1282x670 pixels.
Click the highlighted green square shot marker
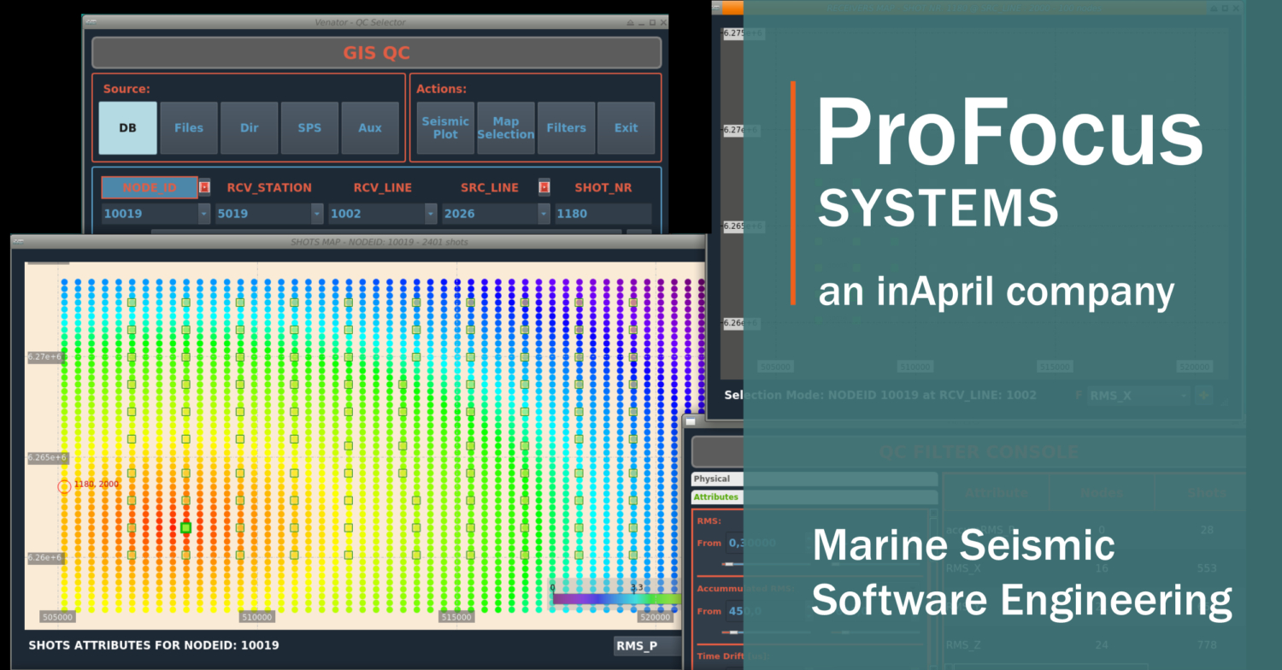[185, 528]
